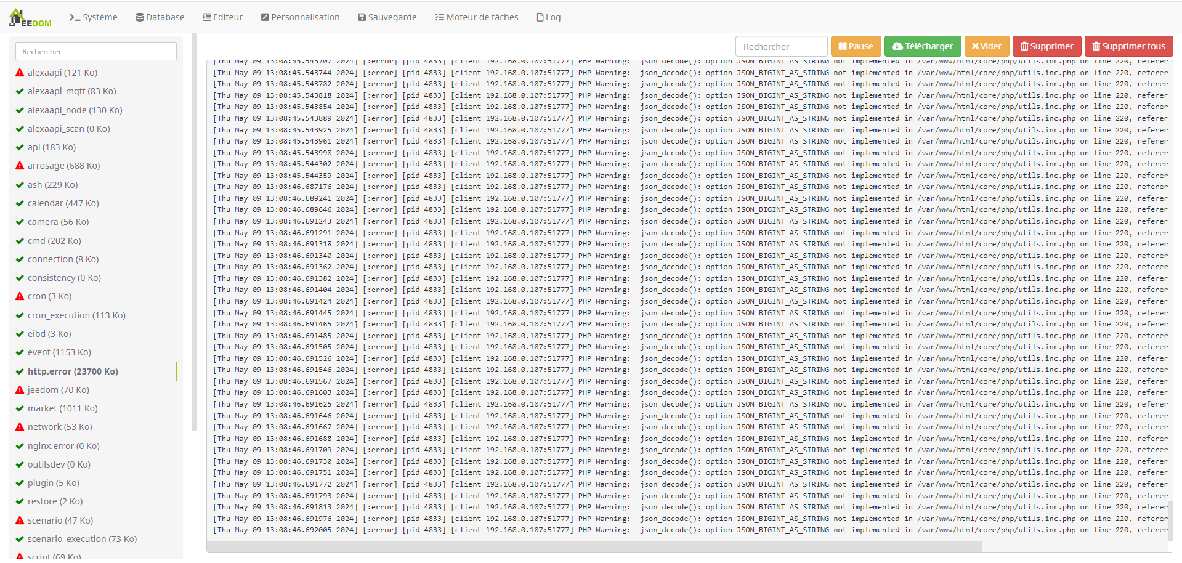This screenshot has height=563, width=1182.
Task: Click the warning triangle next to cron
Action: click(x=20, y=296)
